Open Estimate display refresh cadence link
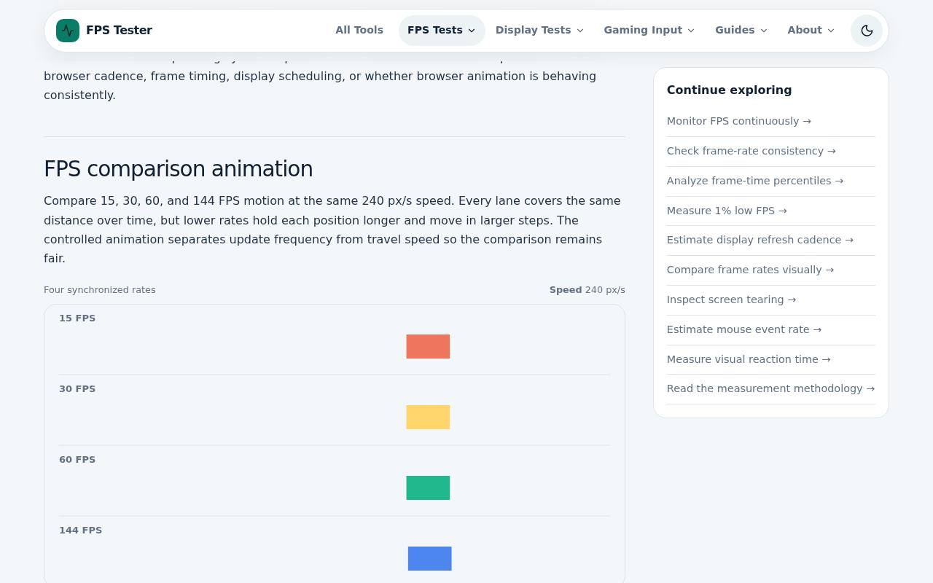 [x=760, y=240]
